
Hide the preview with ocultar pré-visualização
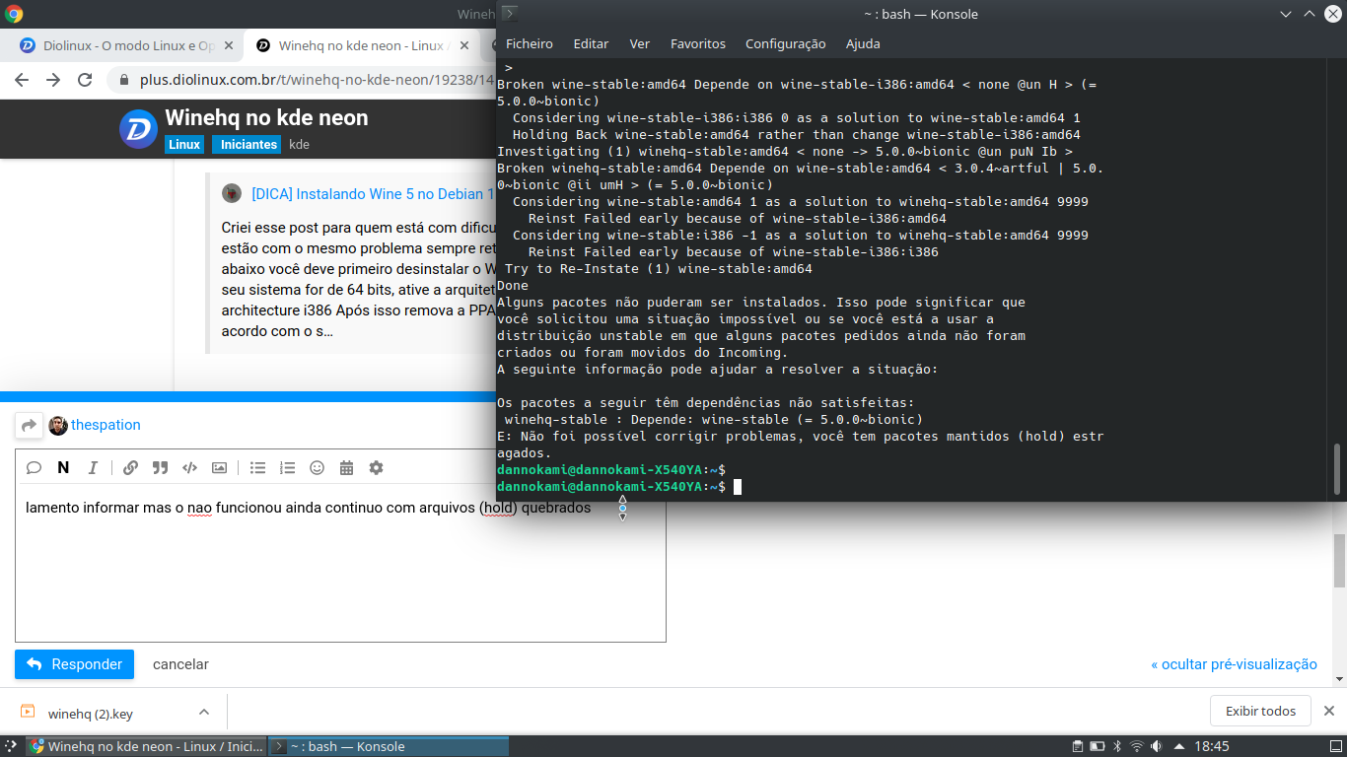coord(1234,664)
